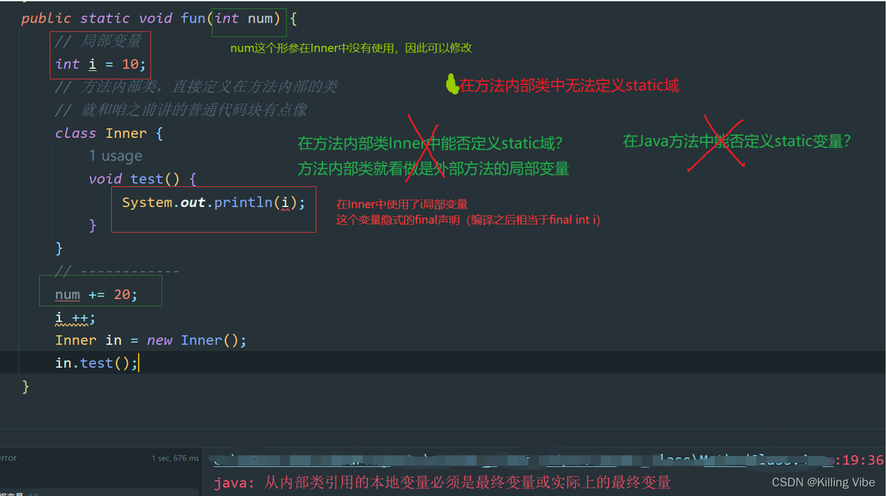Click the 'i ++;' statement with the error underline
The image size is (886, 496).
tap(75, 318)
